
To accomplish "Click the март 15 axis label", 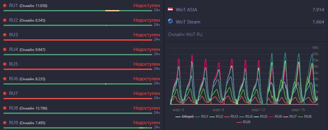I will point(298,110).
